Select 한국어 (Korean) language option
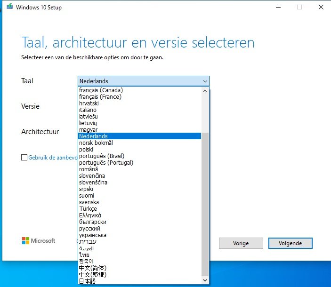The width and height of the screenshot is (331, 287). pos(139,261)
